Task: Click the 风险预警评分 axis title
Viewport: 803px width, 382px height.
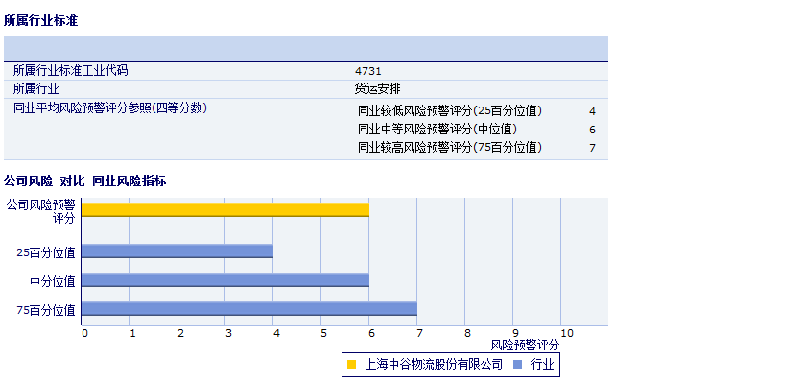Action: pyautogui.click(x=525, y=346)
